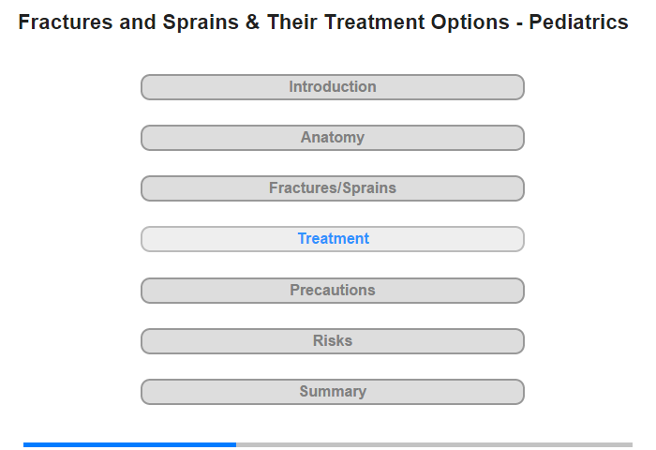Select the blue Treatment label text

pos(333,239)
